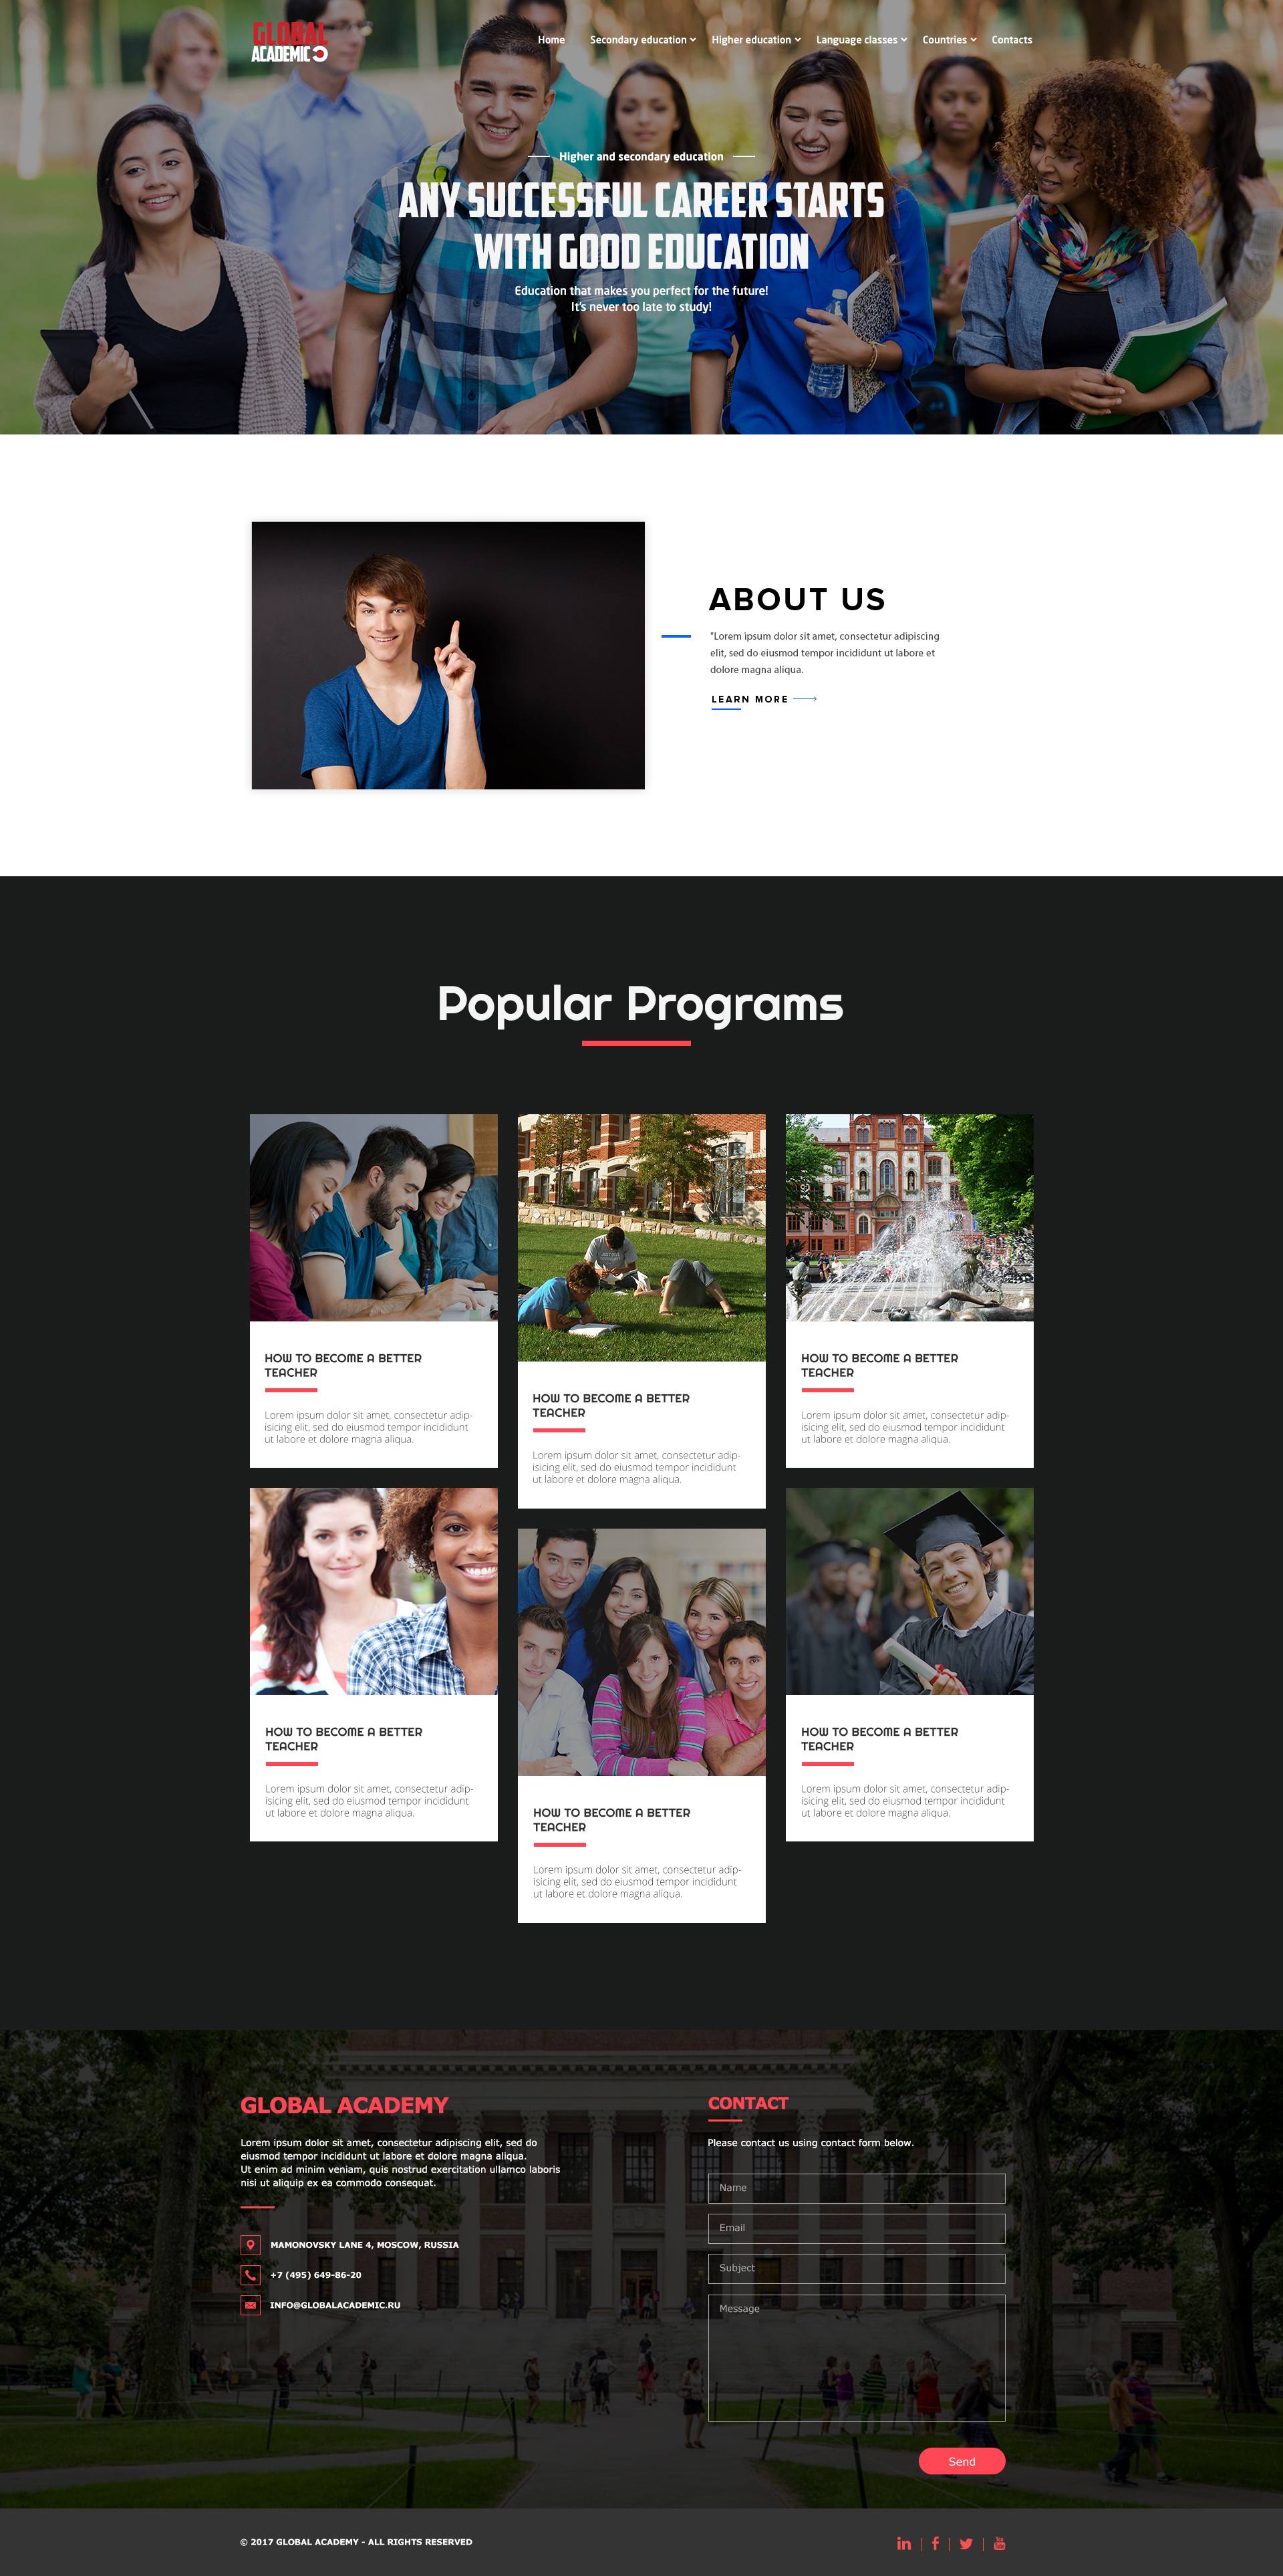This screenshot has height=2576, width=1283.
Task: Open Secondary education menu label
Action: pyautogui.click(x=638, y=40)
